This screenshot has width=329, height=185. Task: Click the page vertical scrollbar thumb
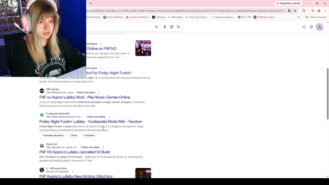[x=327, y=94]
